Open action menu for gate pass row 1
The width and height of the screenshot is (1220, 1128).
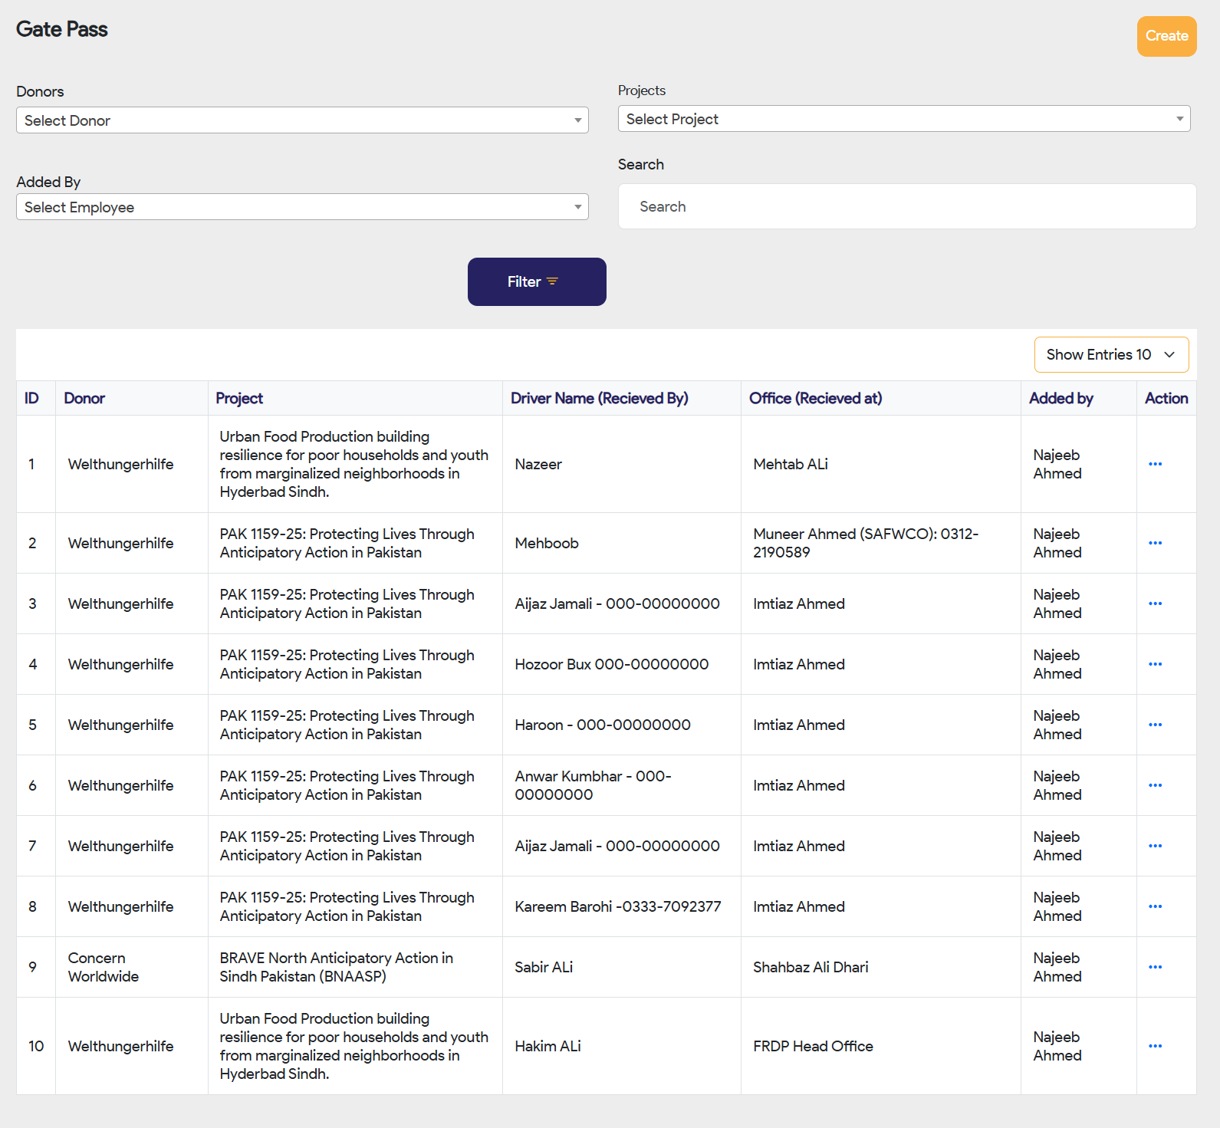(x=1155, y=464)
